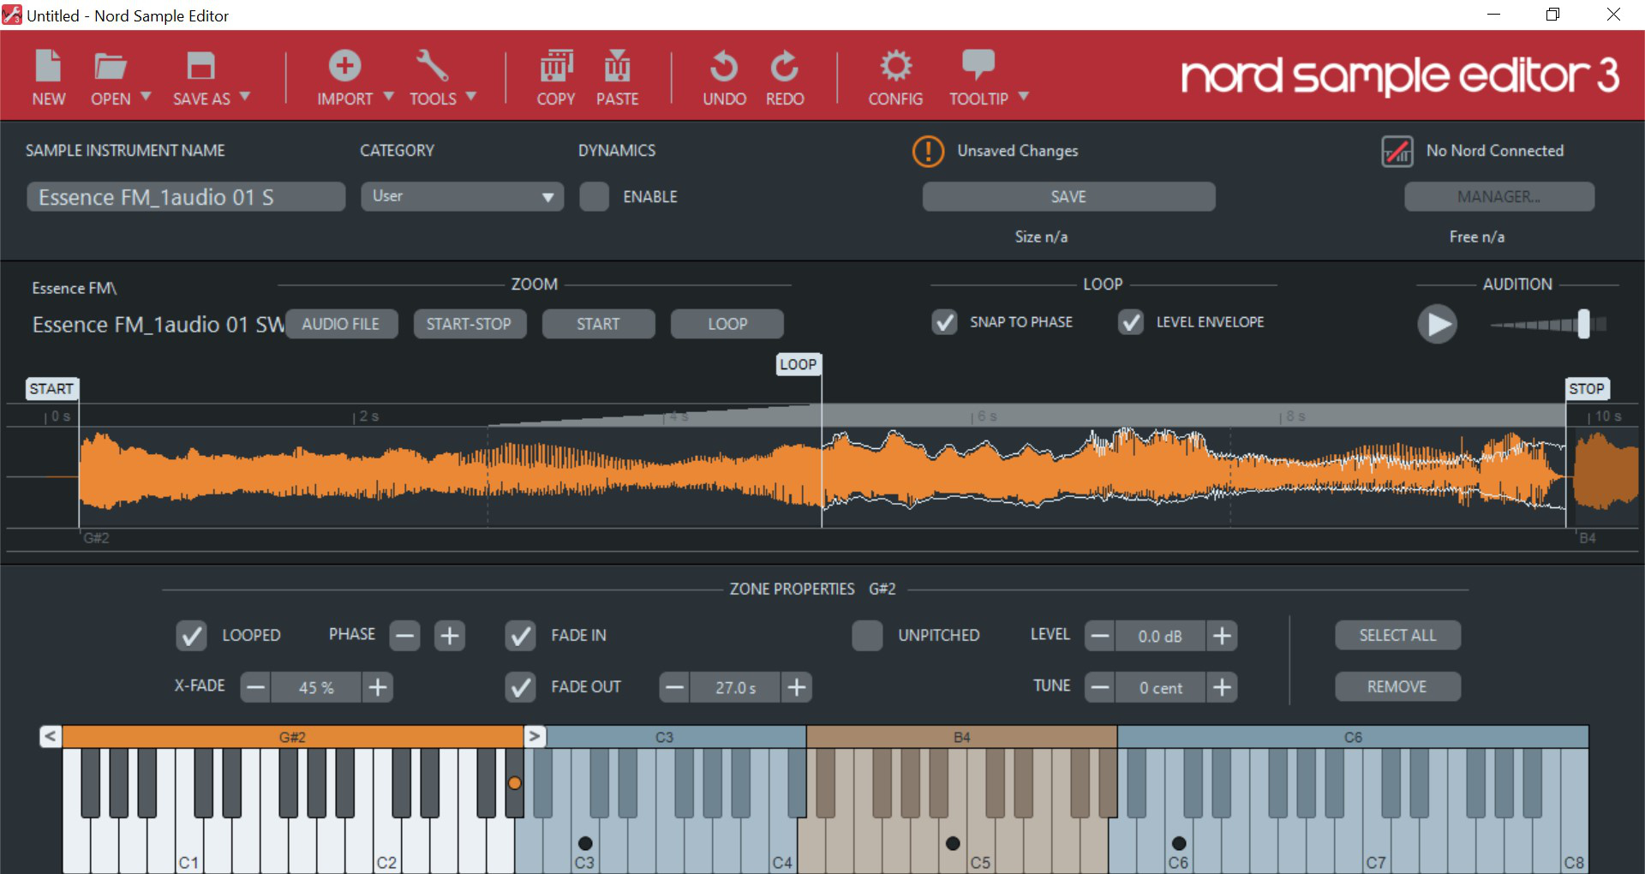
Task: Play the sample with the Audition play button
Action: click(x=1437, y=324)
